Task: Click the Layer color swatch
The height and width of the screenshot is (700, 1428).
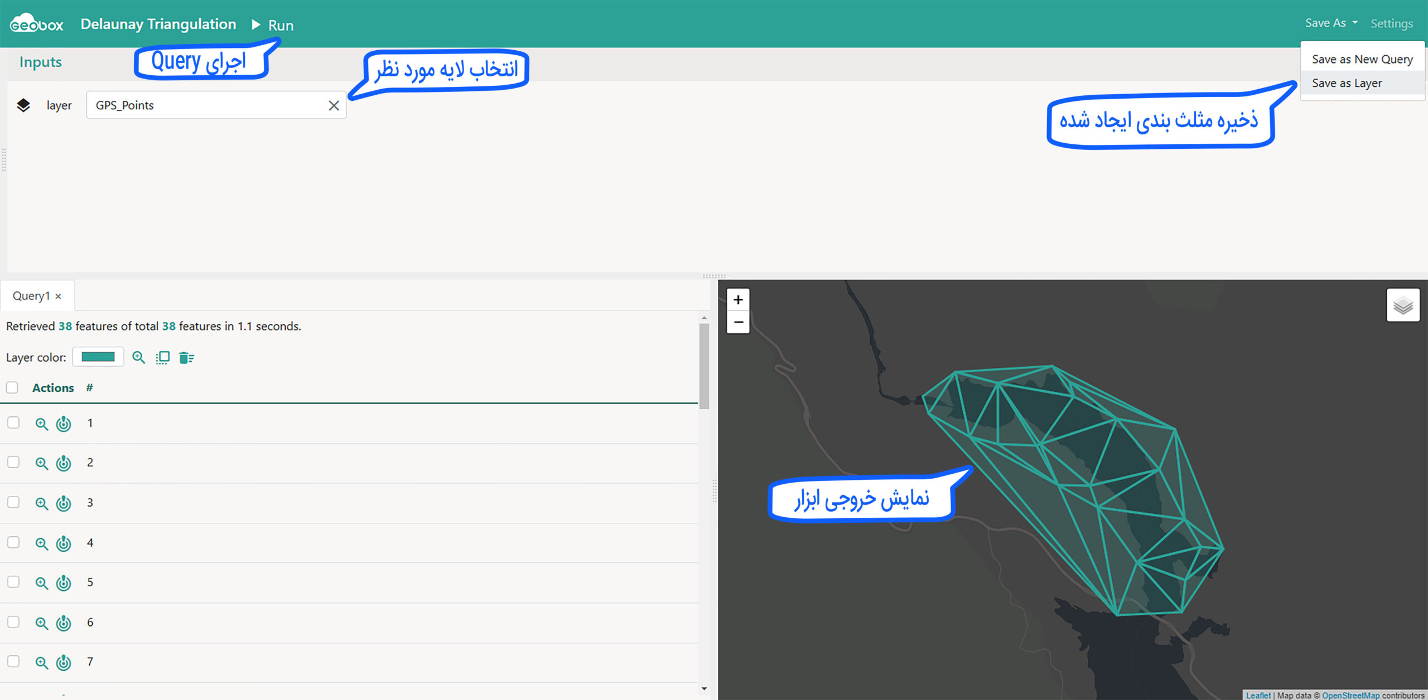Action: click(x=98, y=357)
